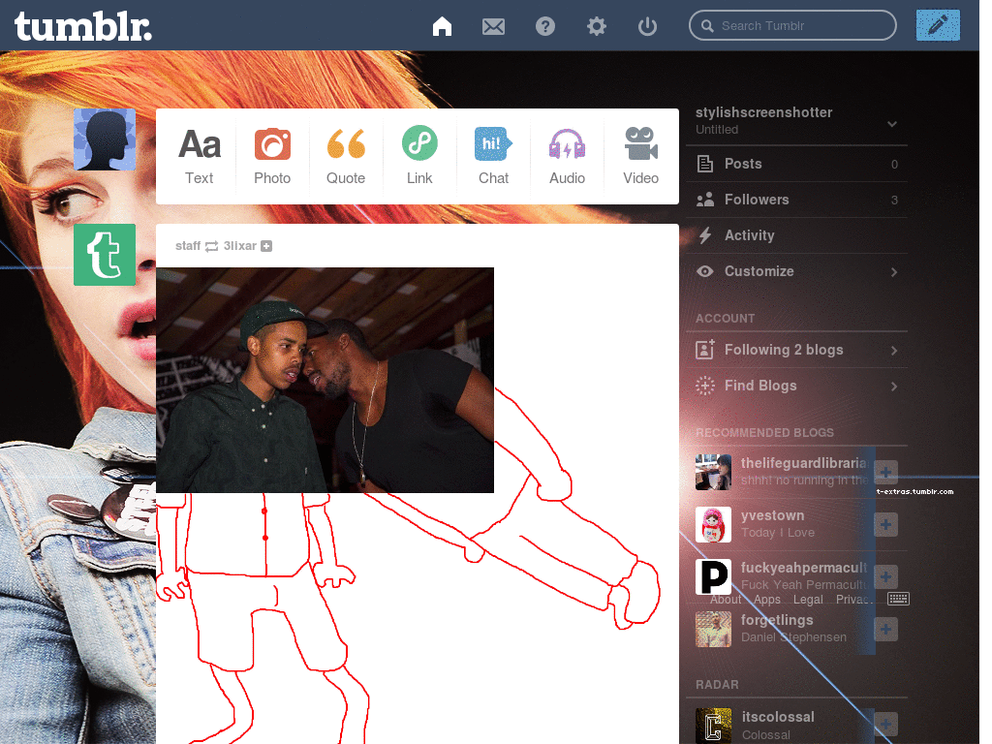Open the Inbox envelope icon
Screen dimensions: 992x744
point(493,26)
